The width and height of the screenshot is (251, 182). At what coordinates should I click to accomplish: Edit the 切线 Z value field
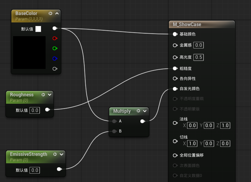coord(225,144)
